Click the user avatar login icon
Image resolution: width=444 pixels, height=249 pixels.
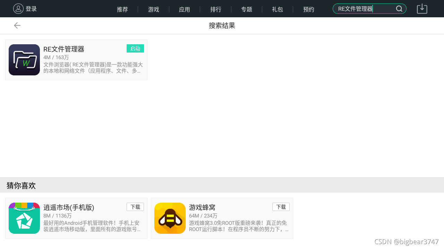18,9
